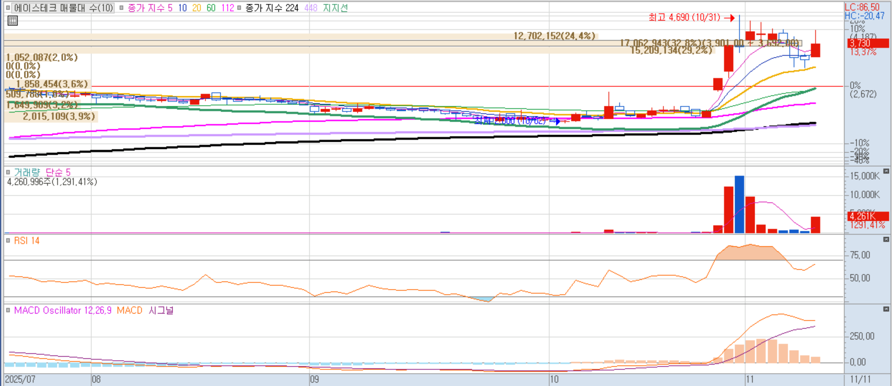Viewport: 892px width, 386px height.
Task: Select the green 지지선 support line label
Action: point(335,8)
